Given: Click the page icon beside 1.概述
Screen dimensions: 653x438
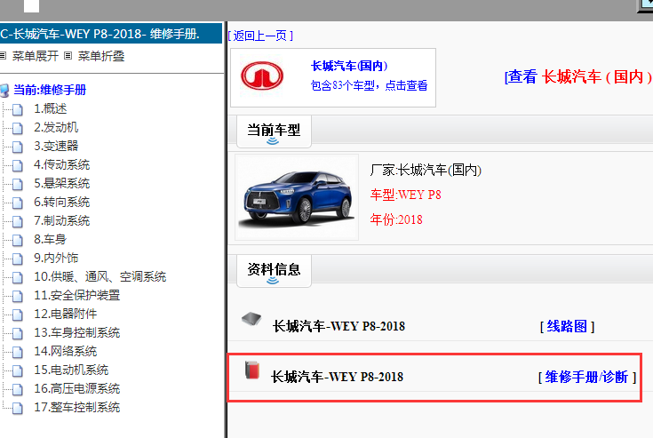Looking at the screenshot, I should [x=18, y=109].
